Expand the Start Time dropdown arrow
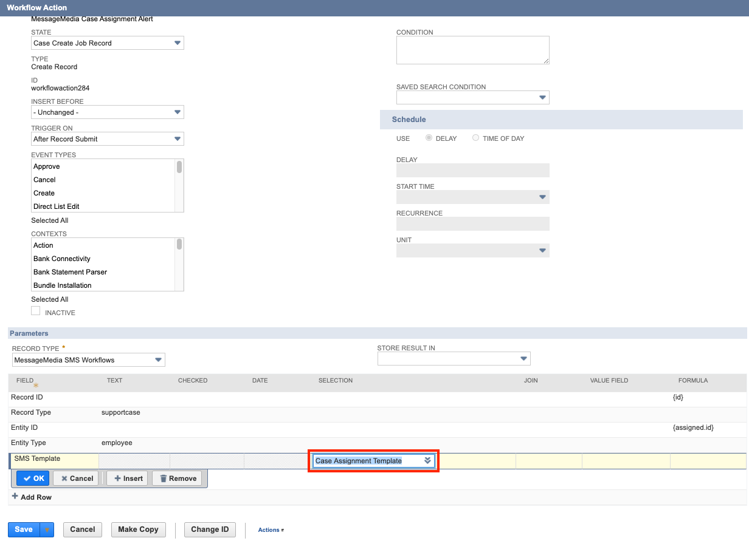The image size is (749, 541). pos(543,197)
